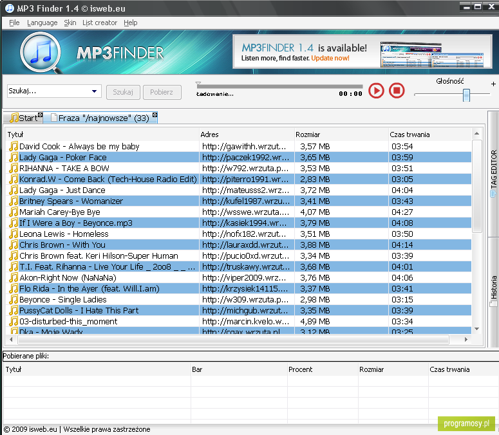Click the red Play button
Screen dimensions: 499x435
click(376, 91)
